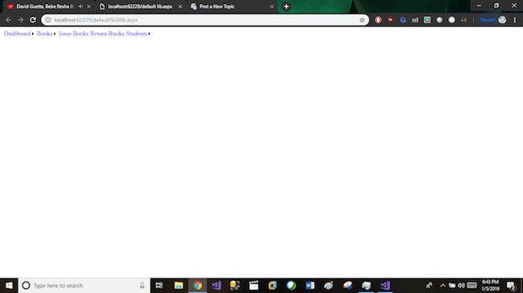This screenshot has width=523, height=293.
Task: Click the Type here to search box
Action: click(x=84, y=286)
